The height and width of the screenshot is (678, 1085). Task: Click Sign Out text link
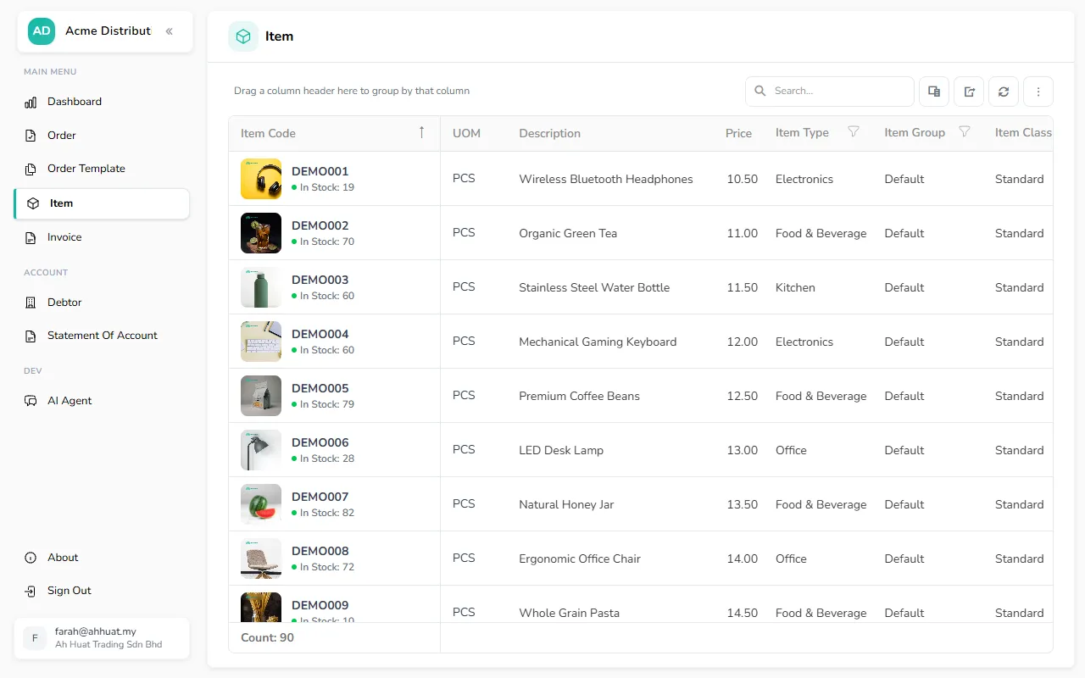(x=70, y=591)
